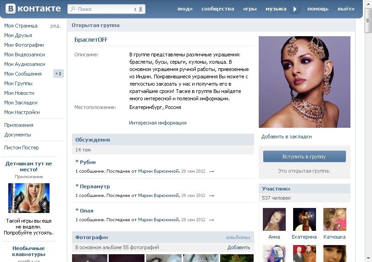Click the Интересная информация link
The image size is (372, 262).
tap(157, 123)
